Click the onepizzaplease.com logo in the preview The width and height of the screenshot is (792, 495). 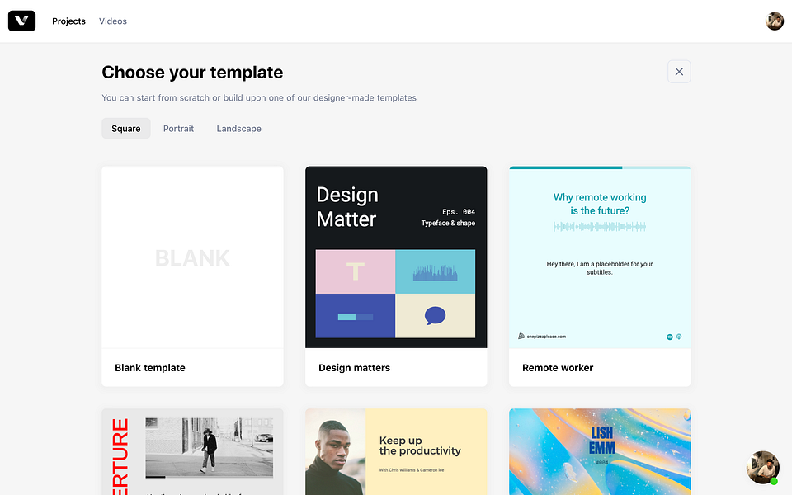click(542, 337)
